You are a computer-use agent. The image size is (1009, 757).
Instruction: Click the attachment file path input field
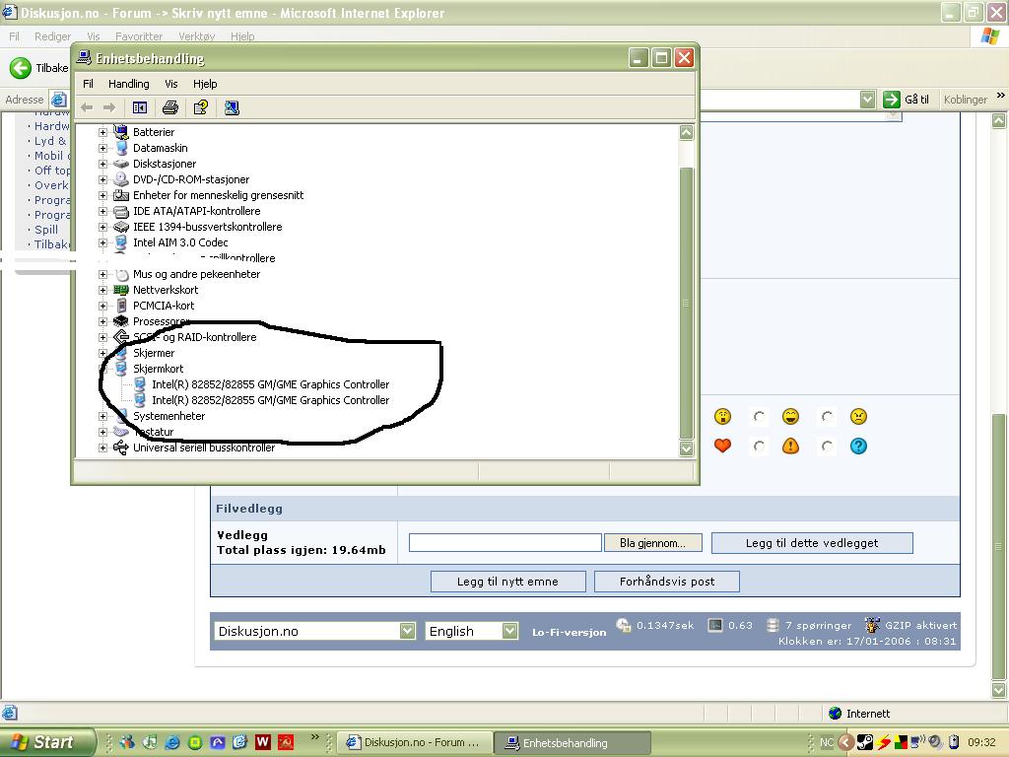505,543
